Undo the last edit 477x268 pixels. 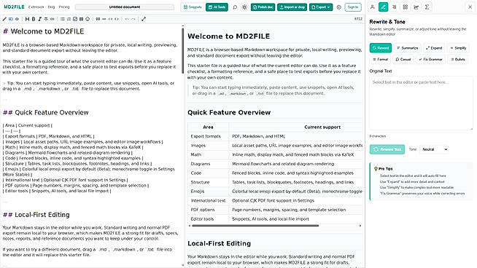(127, 19)
